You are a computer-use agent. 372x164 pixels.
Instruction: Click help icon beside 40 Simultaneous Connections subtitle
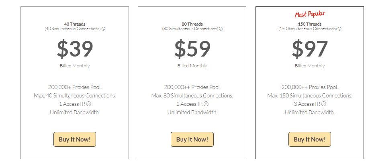coord(103,28)
